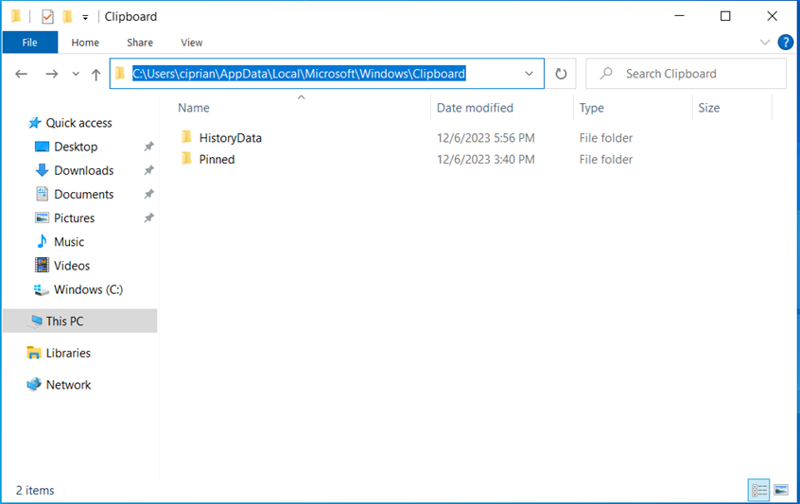Click the pin icon next to Pictures
The height and width of the screenshot is (504, 800).
148,217
